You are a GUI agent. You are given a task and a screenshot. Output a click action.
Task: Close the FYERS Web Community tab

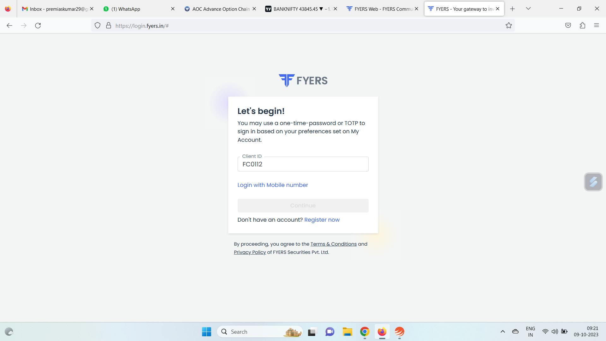[x=416, y=9]
